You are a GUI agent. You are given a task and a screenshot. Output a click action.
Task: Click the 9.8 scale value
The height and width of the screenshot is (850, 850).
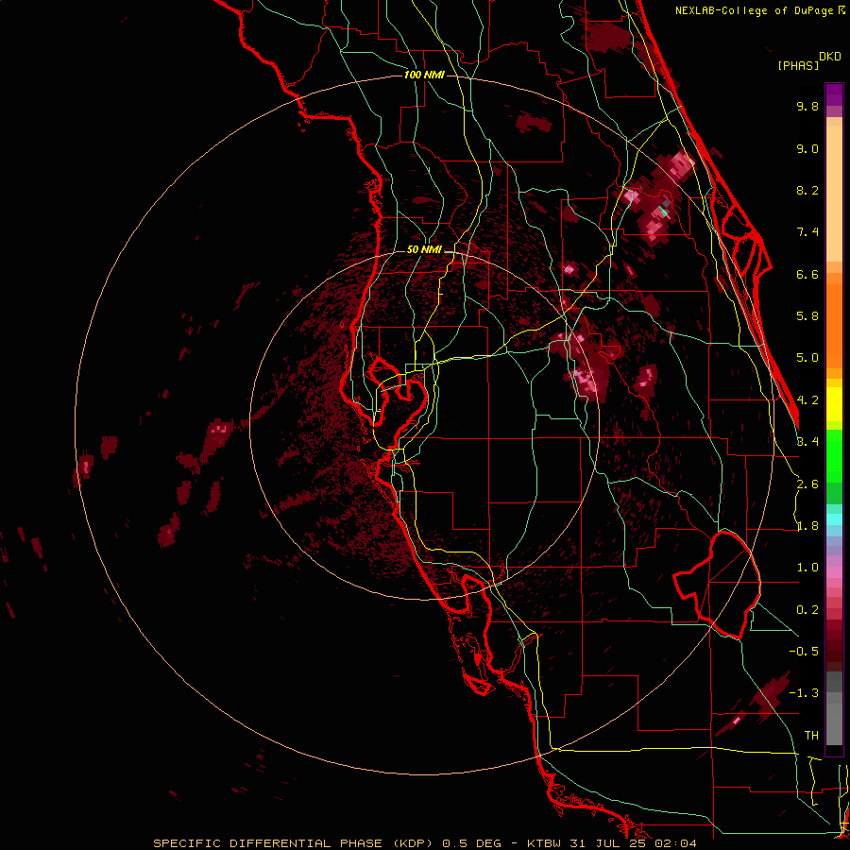click(x=807, y=106)
